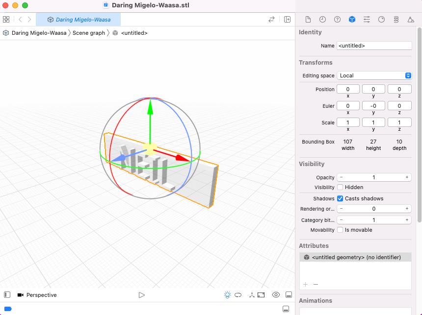Screen dimensions: 422x315
Task: Select the Daring Migelo-Waasa tab
Action: [79, 20]
